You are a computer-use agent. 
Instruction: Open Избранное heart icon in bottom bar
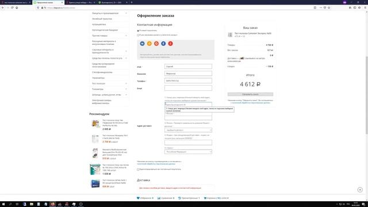coord(138,198)
